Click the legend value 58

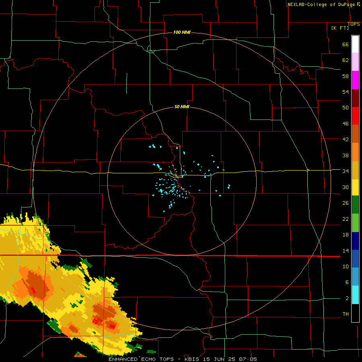346,76
